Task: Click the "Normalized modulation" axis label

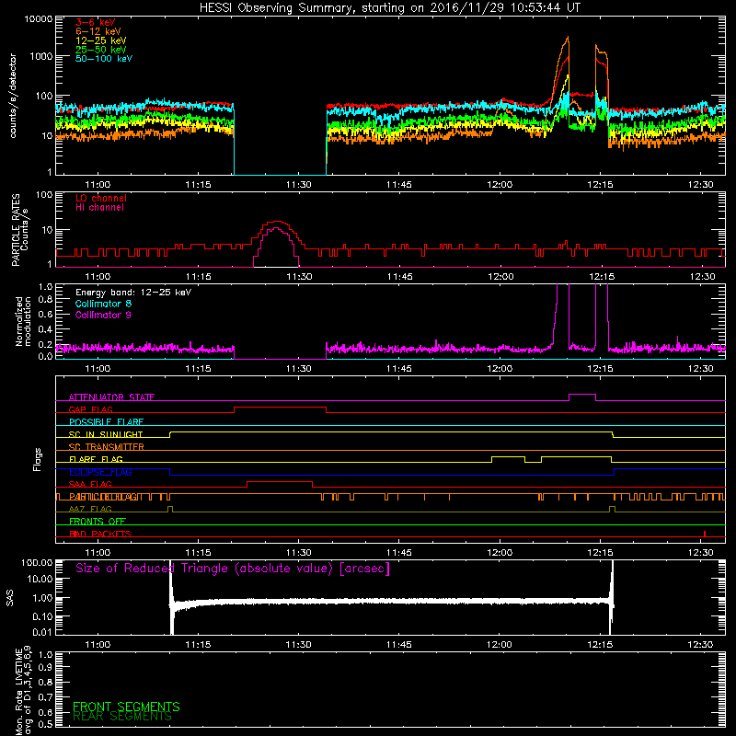Action: coord(23,321)
